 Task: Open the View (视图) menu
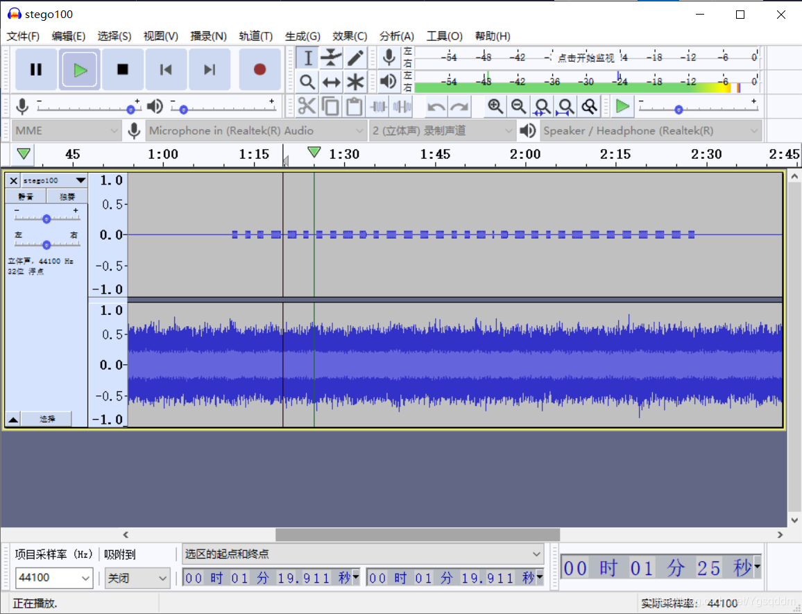pos(160,36)
